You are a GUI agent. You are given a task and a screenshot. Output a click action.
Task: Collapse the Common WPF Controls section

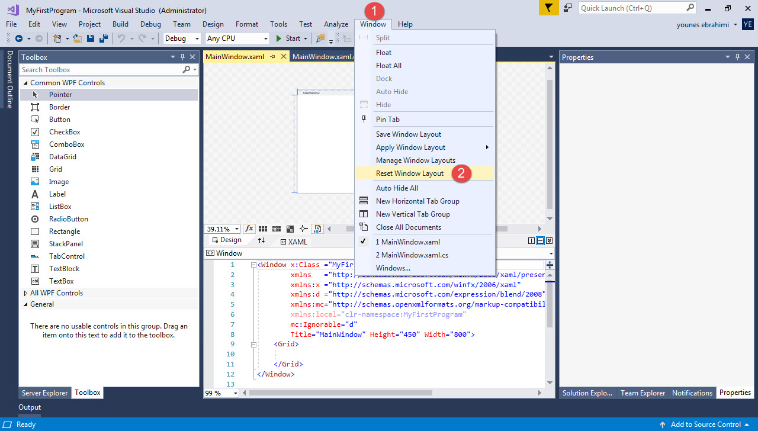tap(24, 83)
